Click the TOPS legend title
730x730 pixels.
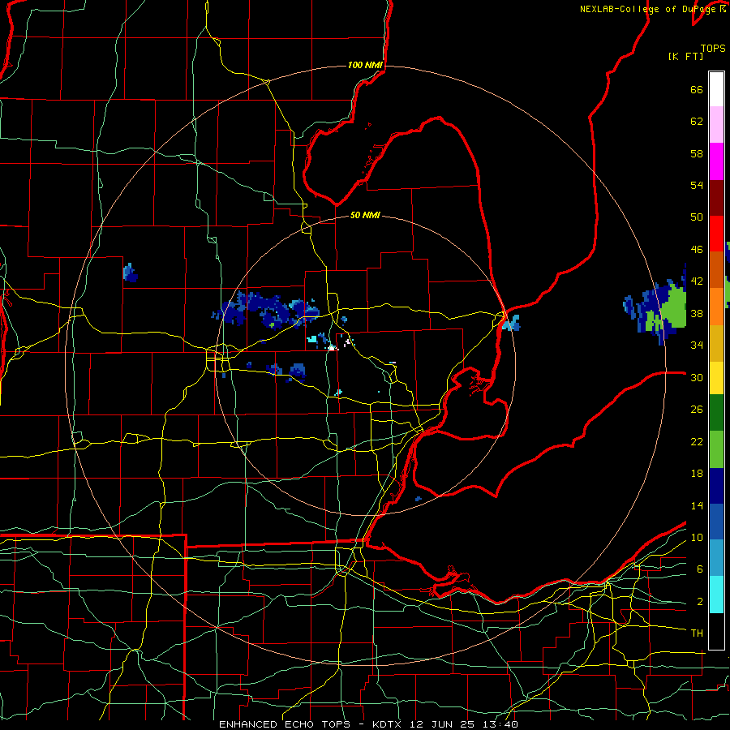point(713,49)
